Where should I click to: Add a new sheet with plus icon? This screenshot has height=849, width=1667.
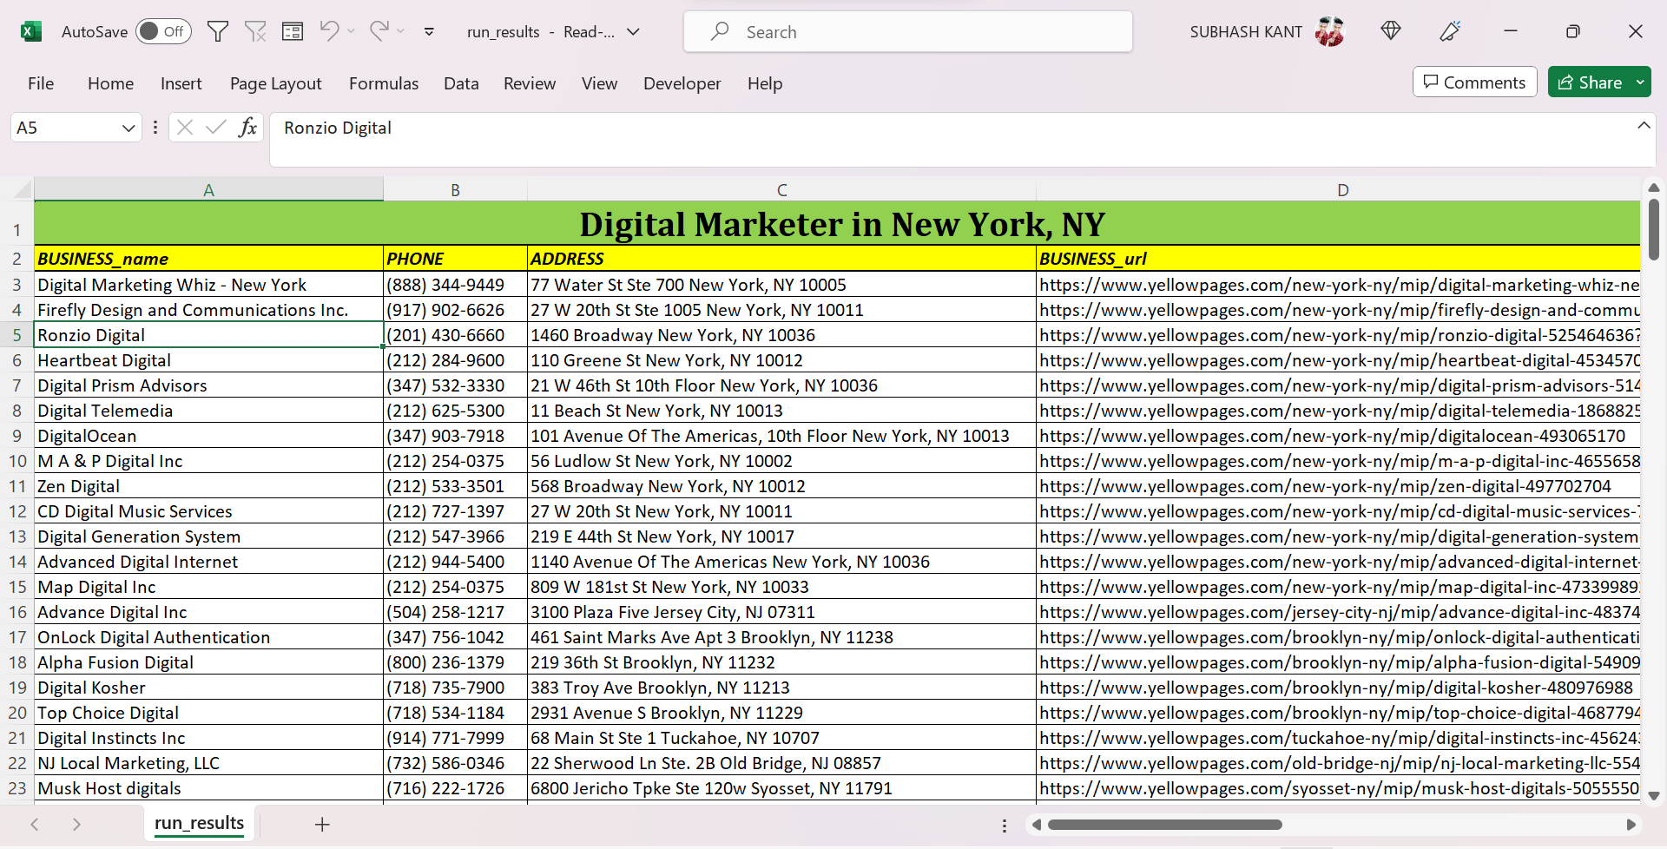coord(322,824)
